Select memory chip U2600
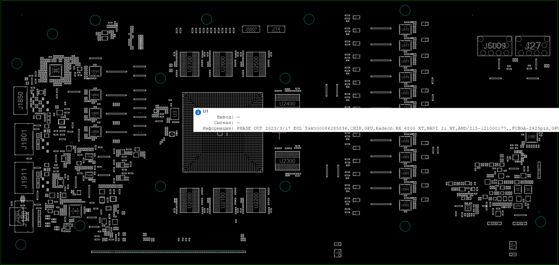The width and height of the screenshot is (559, 265). pyautogui.click(x=223, y=64)
